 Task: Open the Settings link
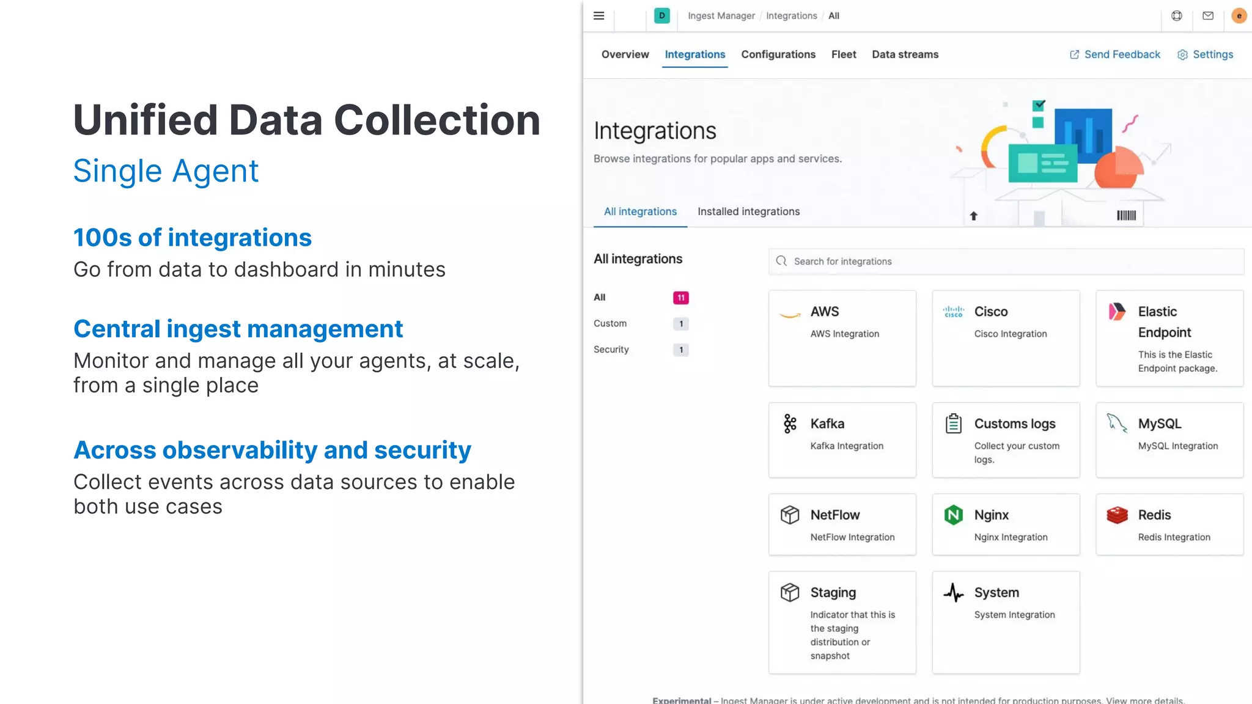point(1213,54)
